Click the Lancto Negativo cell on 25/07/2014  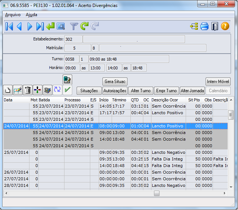pyautogui.click(x=168, y=152)
